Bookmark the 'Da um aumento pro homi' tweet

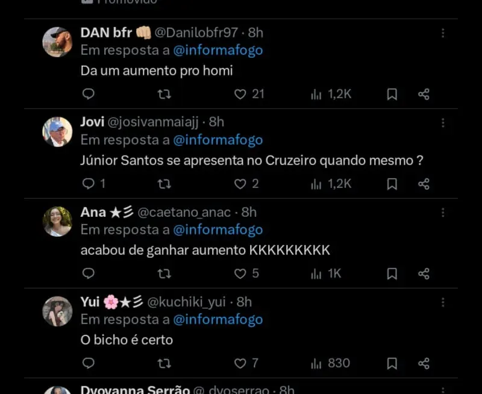[392, 94]
